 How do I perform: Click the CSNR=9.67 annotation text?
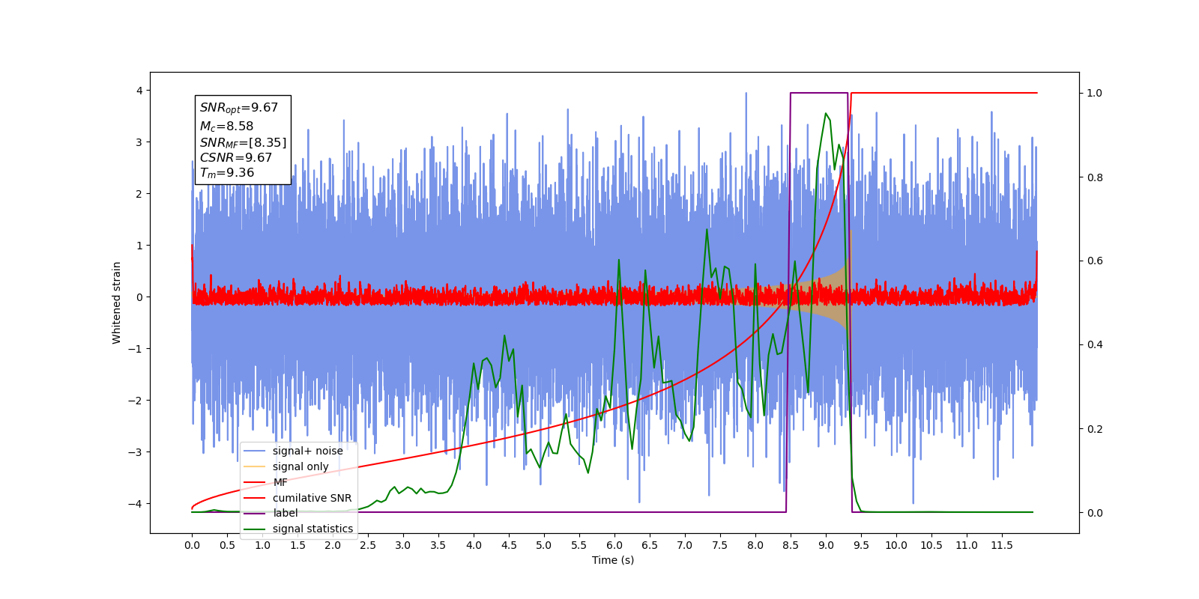click(x=235, y=157)
